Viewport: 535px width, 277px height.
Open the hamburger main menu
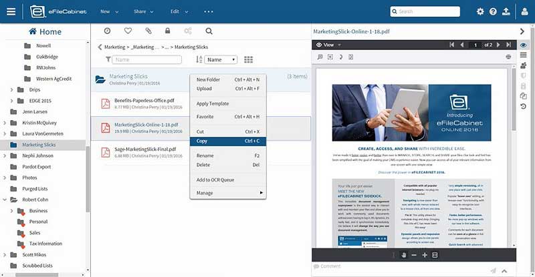[x=11, y=11]
